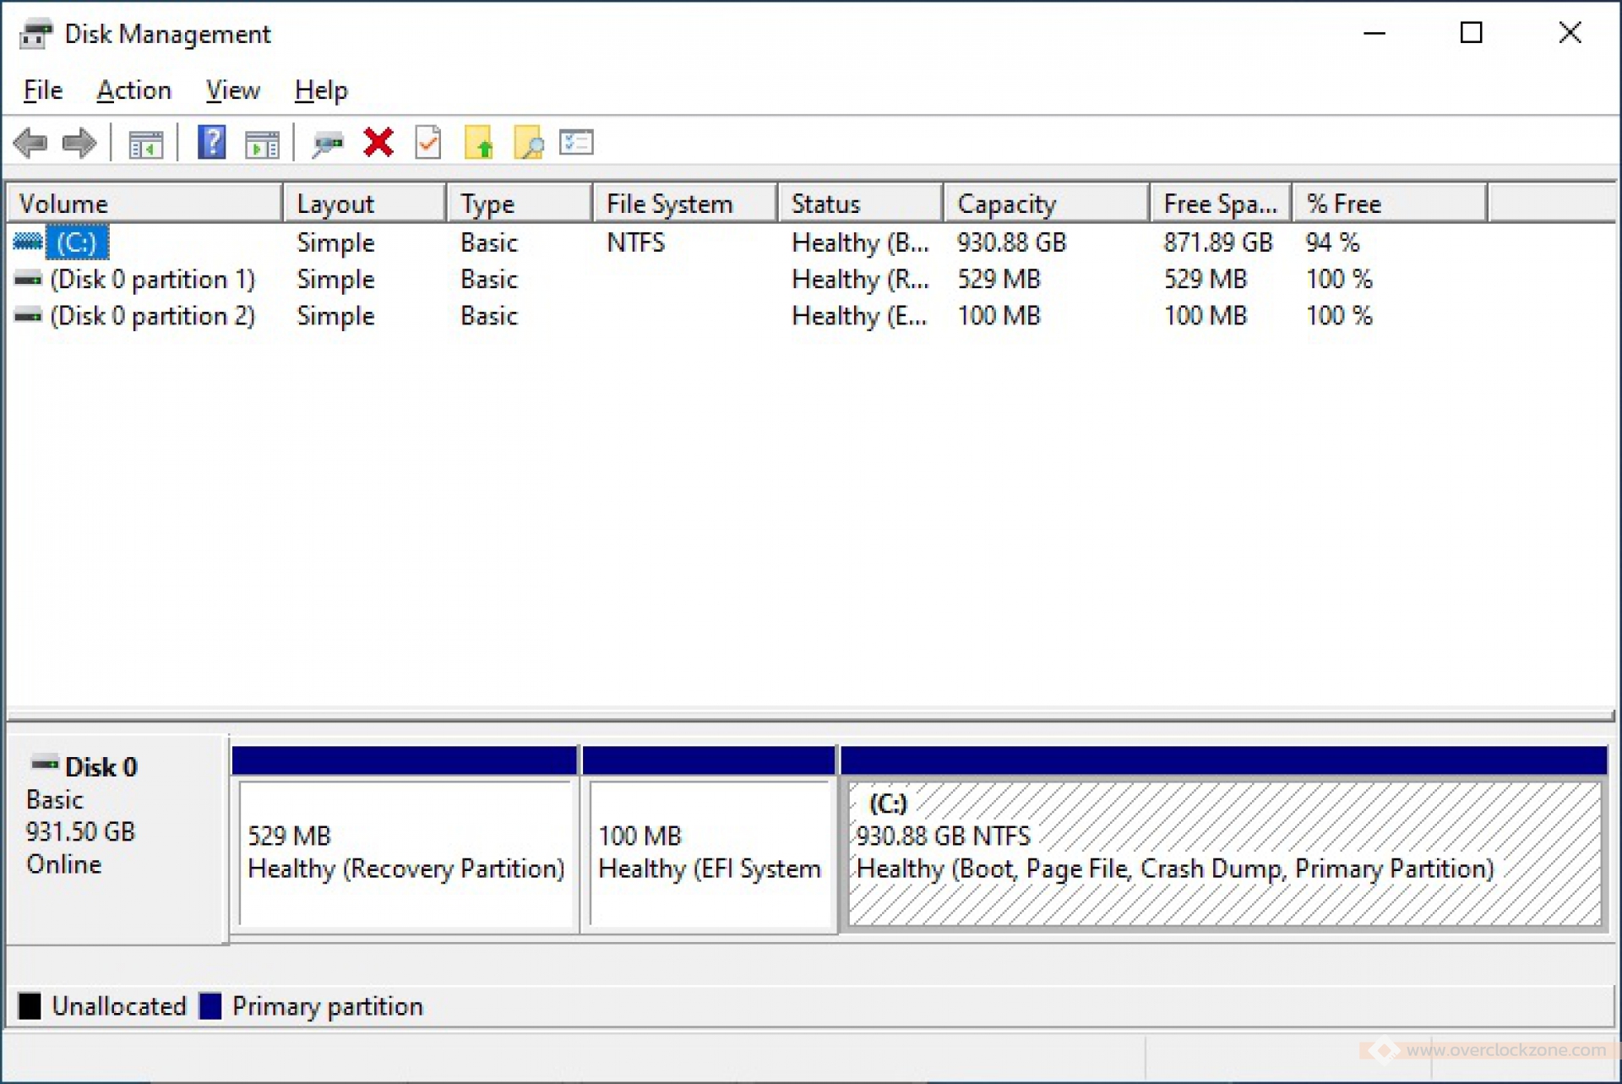Click the Back arrow toolbar icon
This screenshot has height=1084, width=1622.
(x=30, y=143)
